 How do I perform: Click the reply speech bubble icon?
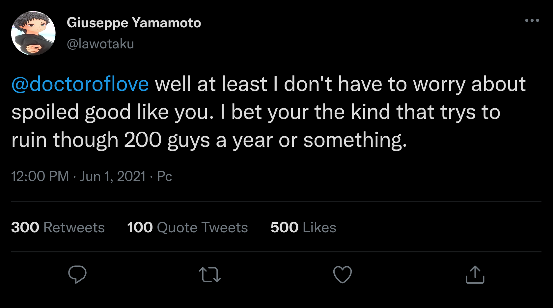[77, 274]
